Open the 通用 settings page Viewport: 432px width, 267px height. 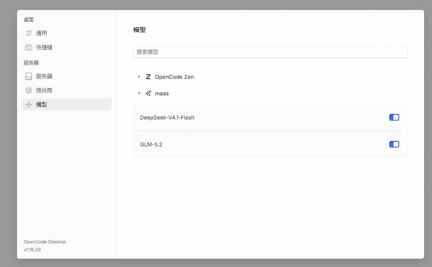click(x=67, y=33)
